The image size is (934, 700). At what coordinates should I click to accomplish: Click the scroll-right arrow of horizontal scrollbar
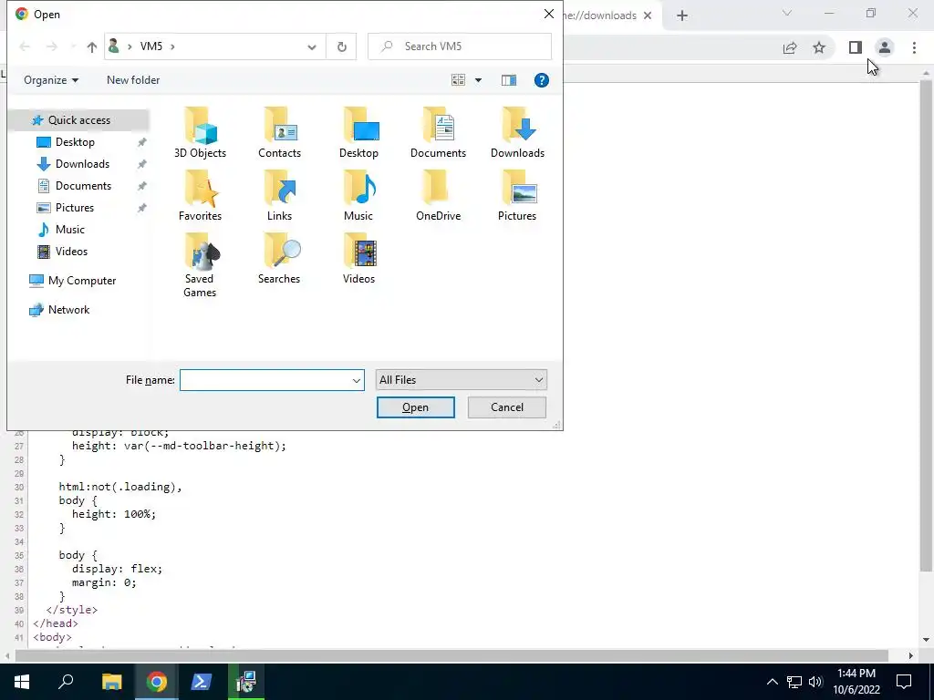911,656
